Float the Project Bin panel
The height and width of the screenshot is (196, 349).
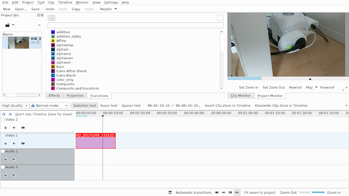(x=38, y=15)
